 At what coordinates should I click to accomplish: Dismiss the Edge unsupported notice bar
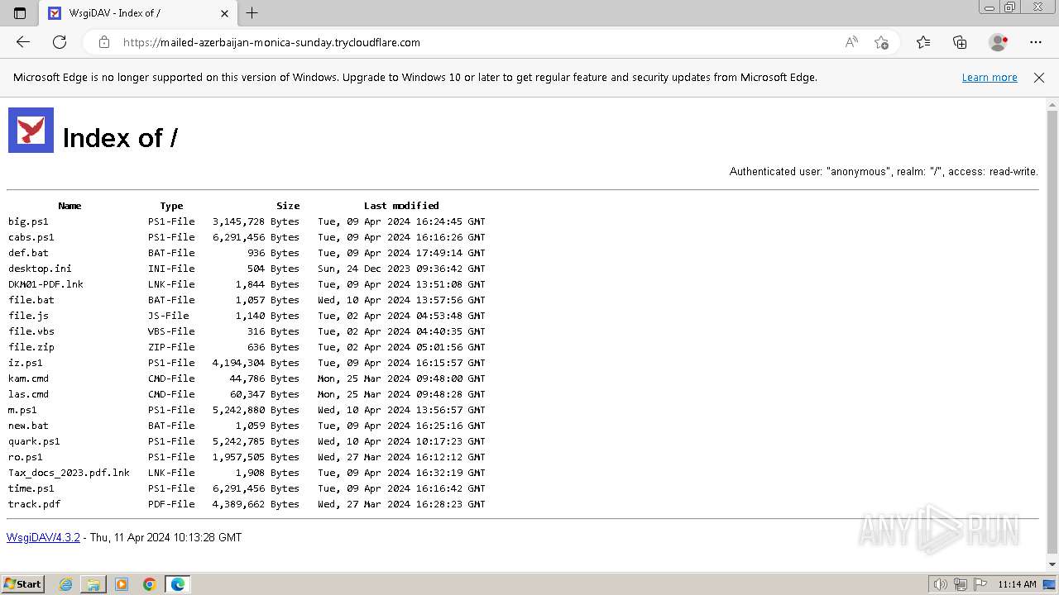pyautogui.click(x=1039, y=78)
